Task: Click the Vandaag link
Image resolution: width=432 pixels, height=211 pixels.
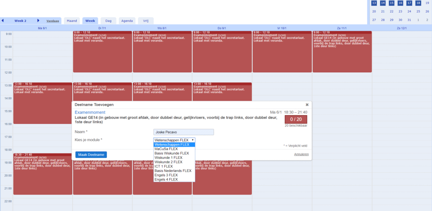Action: pyautogui.click(x=53, y=21)
